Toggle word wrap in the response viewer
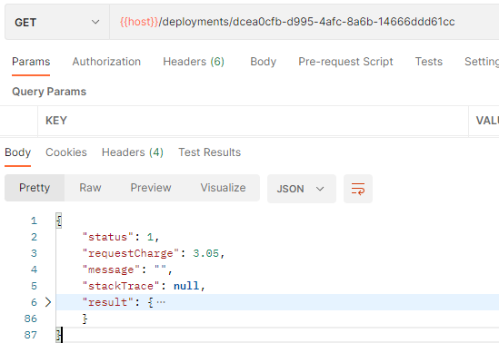This screenshot has height=343, width=499. tap(358, 189)
